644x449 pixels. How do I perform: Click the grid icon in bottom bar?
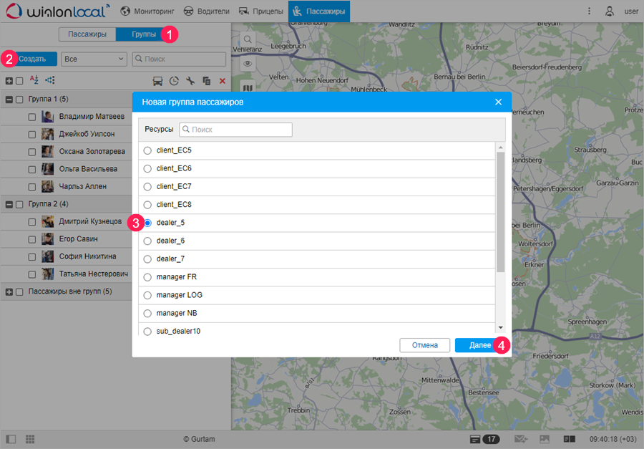point(30,439)
